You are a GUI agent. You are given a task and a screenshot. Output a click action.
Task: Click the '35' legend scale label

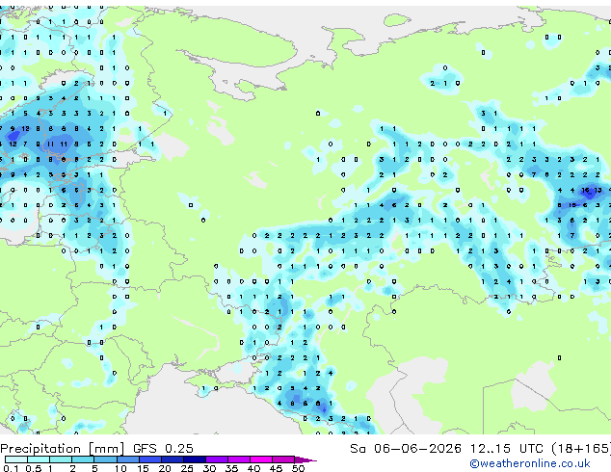tap(231, 468)
